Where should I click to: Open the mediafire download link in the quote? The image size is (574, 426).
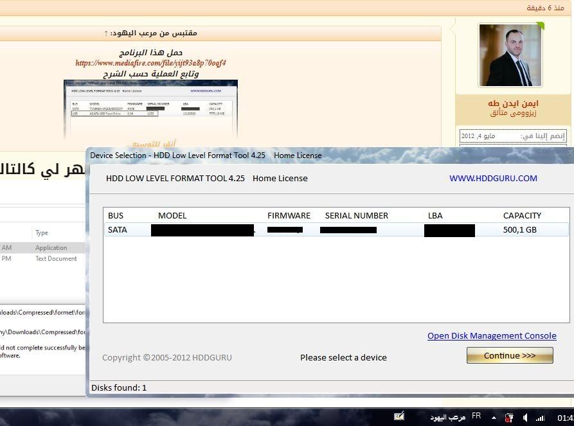pyautogui.click(x=151, y=63)
